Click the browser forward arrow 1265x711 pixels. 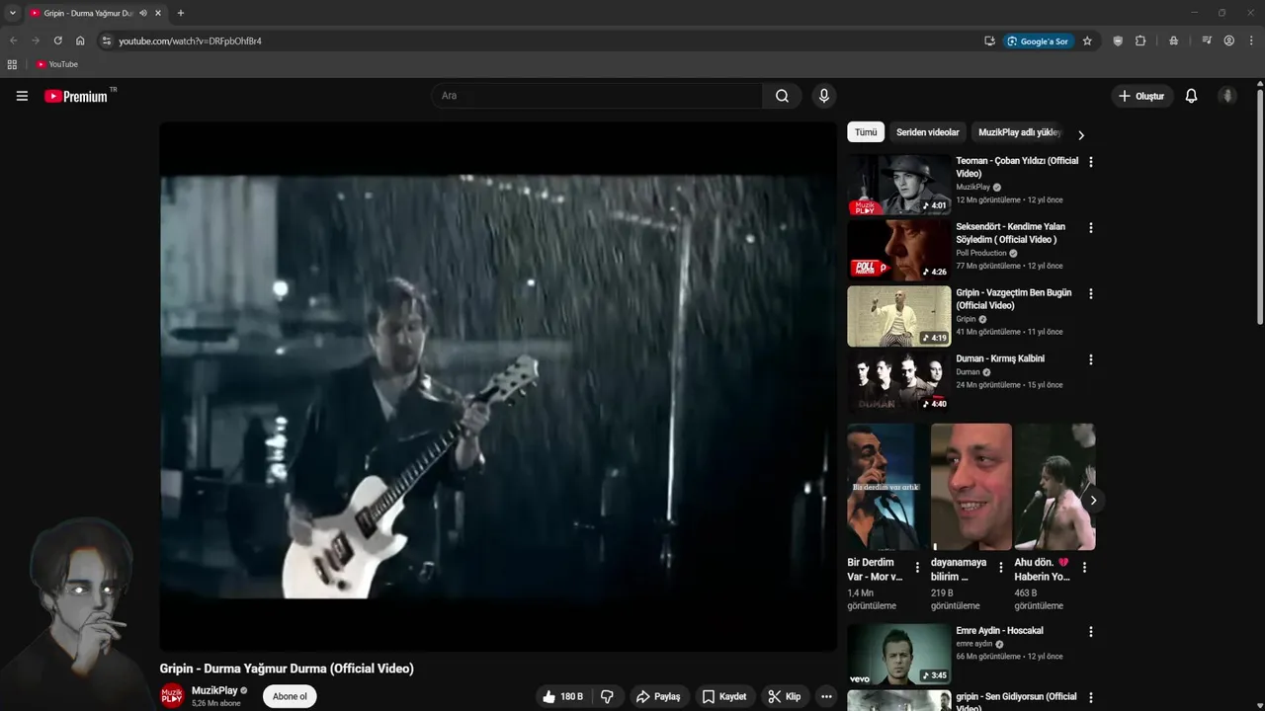(x=36, y=40)
